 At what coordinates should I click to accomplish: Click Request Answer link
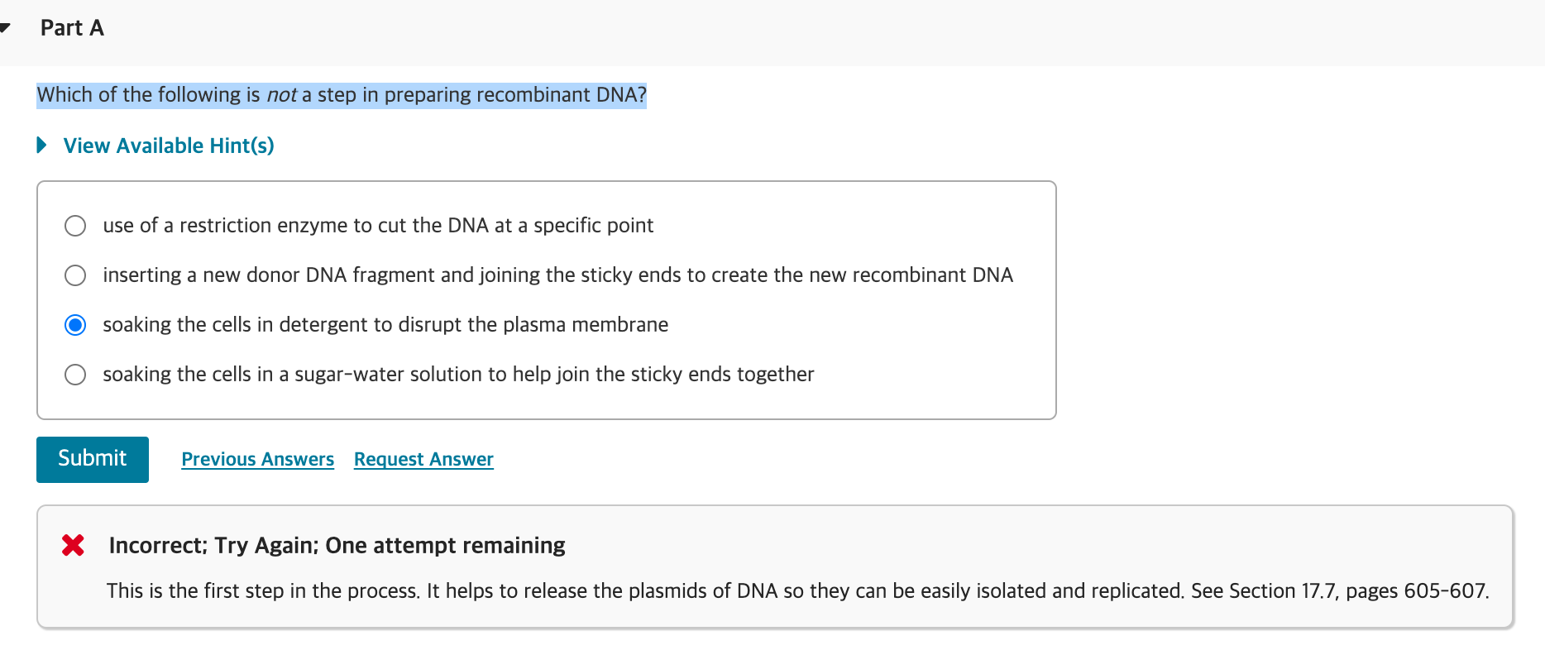tap(423, 459)
